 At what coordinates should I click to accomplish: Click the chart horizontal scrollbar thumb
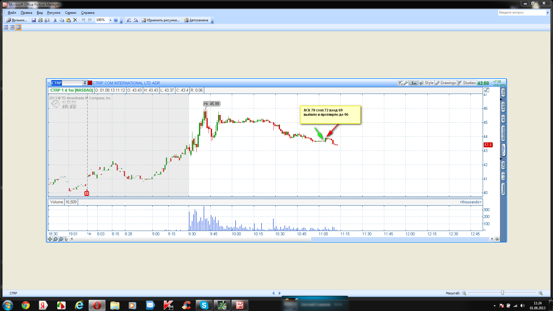(400, 239)
